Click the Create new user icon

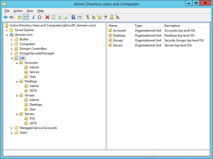coord(87,17)
